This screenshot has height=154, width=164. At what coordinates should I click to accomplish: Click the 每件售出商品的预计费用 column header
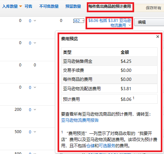(110, 6)
